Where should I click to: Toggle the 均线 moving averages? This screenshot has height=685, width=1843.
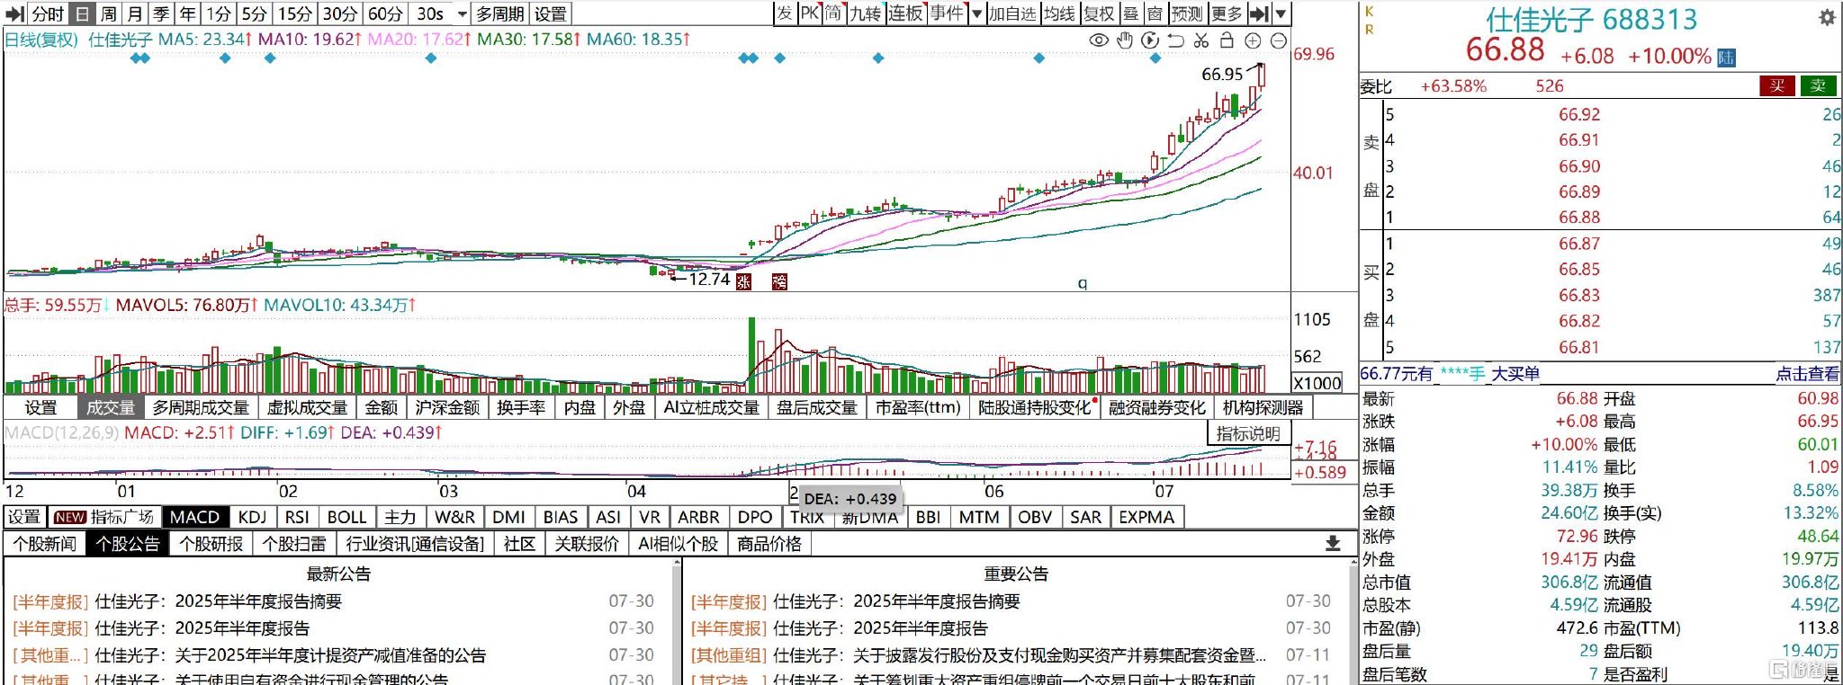[x=1059, y=13]
